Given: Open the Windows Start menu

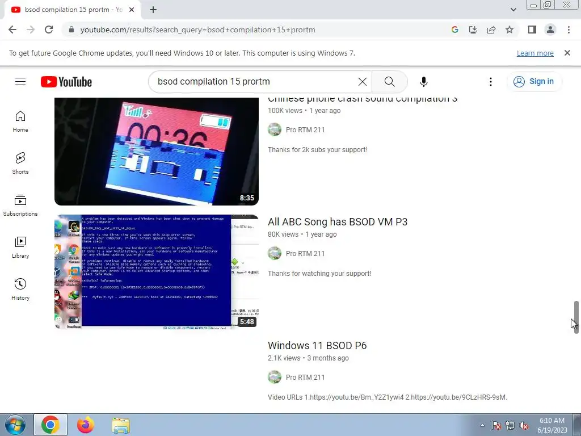Looking at the screenshot, I should 15,425.
